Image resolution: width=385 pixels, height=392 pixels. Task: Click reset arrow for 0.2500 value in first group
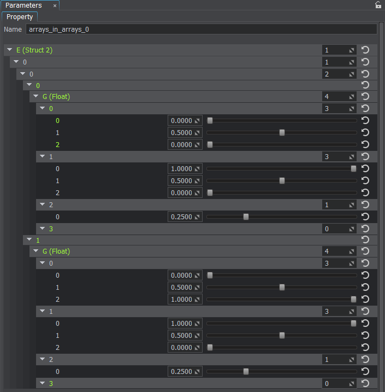coord(365,217)
